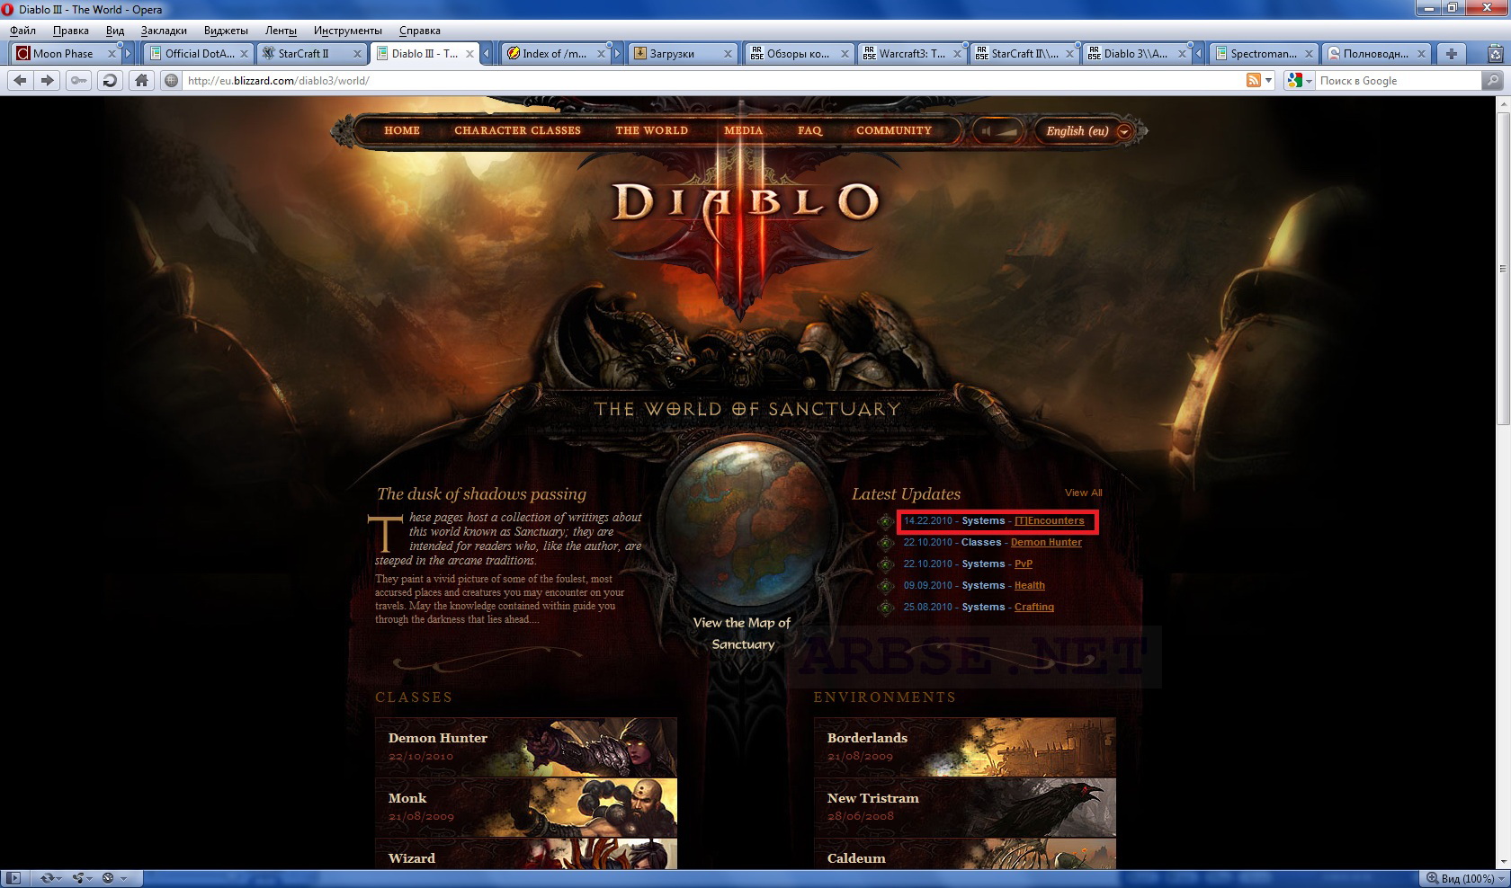Click the sound speaker control in site navigation

click(998, 131)
